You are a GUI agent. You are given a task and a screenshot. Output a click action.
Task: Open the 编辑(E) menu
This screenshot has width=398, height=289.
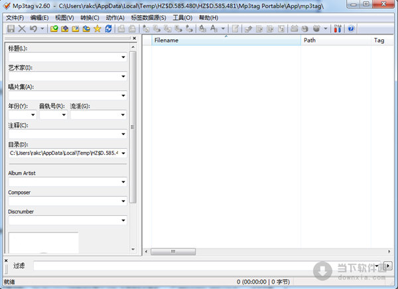tap(39, 18)
